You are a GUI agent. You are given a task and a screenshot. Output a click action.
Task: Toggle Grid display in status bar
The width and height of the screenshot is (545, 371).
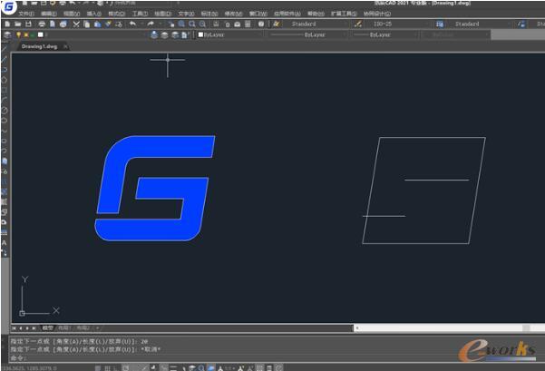(107, 368)
